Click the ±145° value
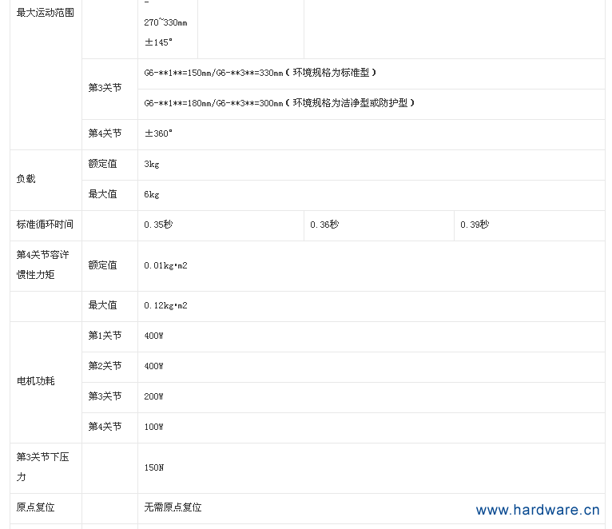Image resolution: width=612 pixels, height=529 pixels. point(158,42)
